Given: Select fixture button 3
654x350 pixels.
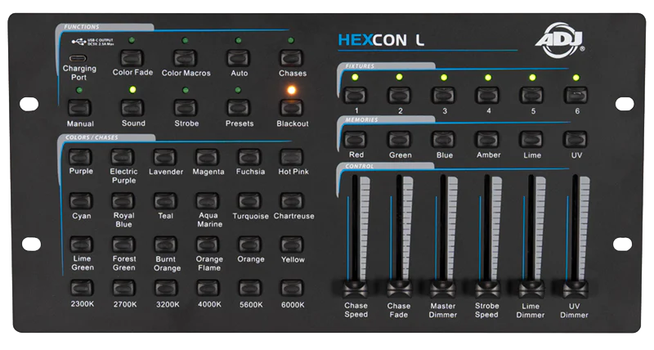Looking at the screenshot, I should point(443,96).
